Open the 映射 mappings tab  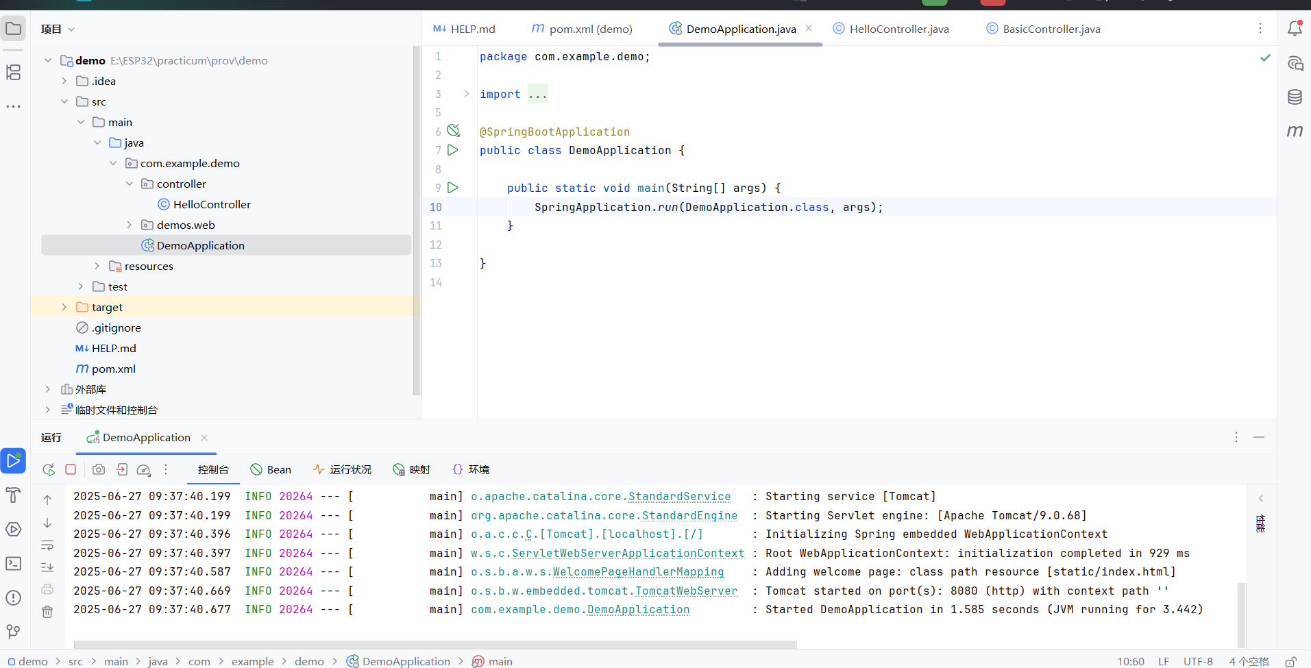tap(411, 469)
